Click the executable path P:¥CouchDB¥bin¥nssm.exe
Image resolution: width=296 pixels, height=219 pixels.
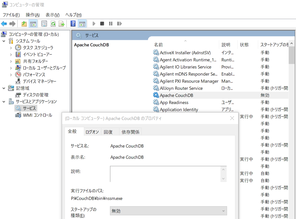97,199
